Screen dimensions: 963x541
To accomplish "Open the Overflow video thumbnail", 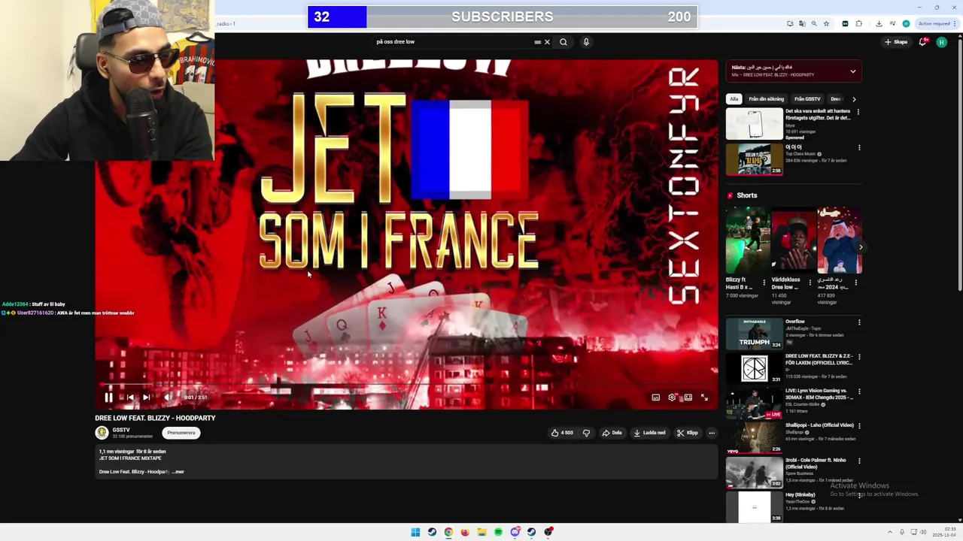I will click(x=754, y=334).
